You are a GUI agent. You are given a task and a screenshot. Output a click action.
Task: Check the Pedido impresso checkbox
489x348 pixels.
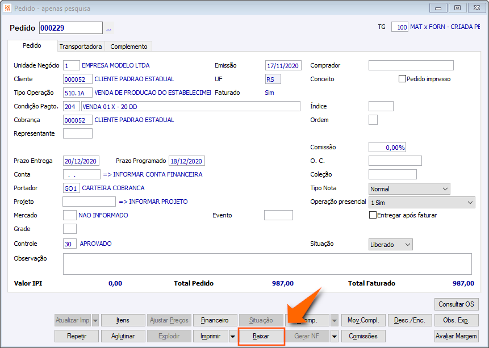tap(402, 79)
